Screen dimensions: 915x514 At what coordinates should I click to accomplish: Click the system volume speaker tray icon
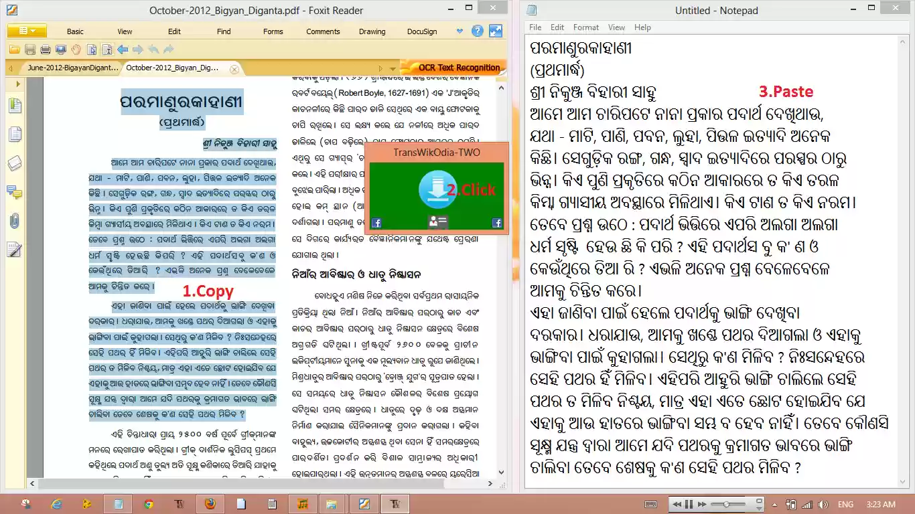[823, 504]
